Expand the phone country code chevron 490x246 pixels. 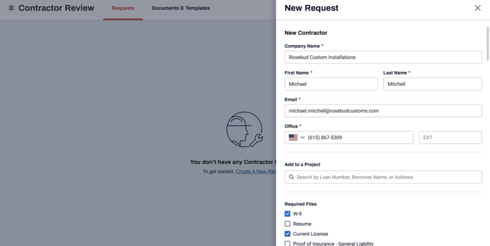click(302, 137)
